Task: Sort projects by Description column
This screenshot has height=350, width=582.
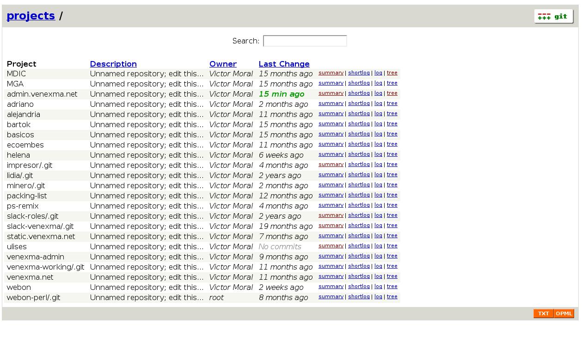Action: click(113, 64)
